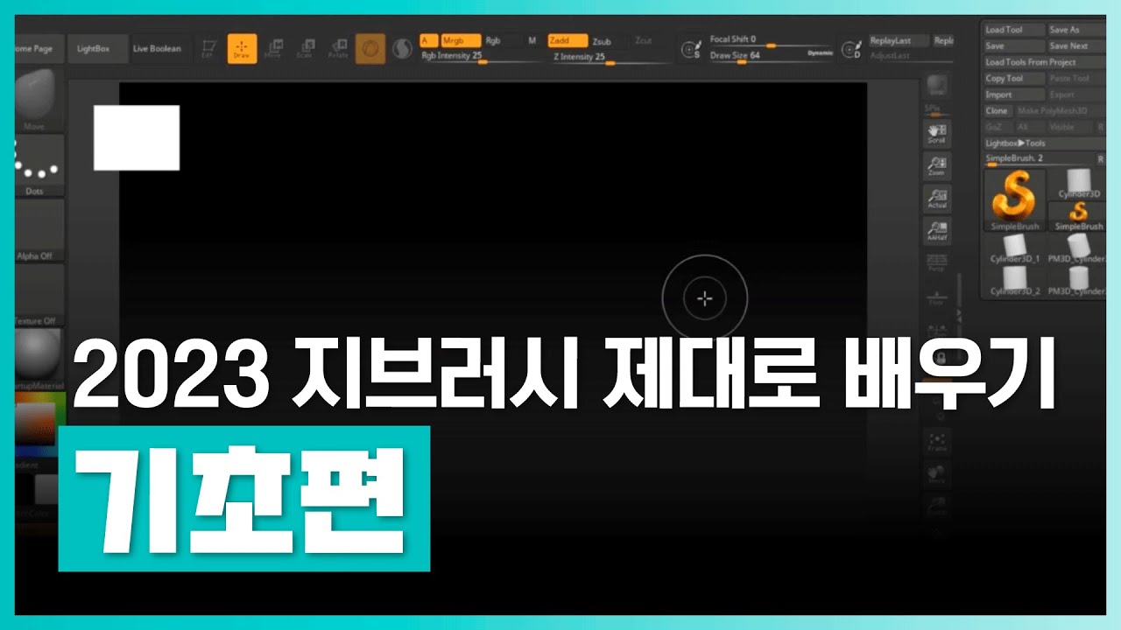Select the large SimpleBrush tool thumbnail
Image resolution: width=1121 pixels, height=630 pixels.
(1015, 200)
